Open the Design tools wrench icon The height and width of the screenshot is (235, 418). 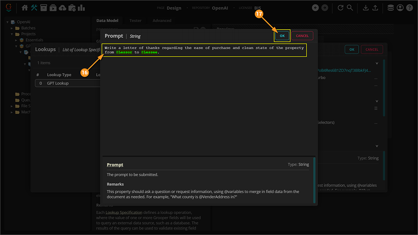[34, 8]
